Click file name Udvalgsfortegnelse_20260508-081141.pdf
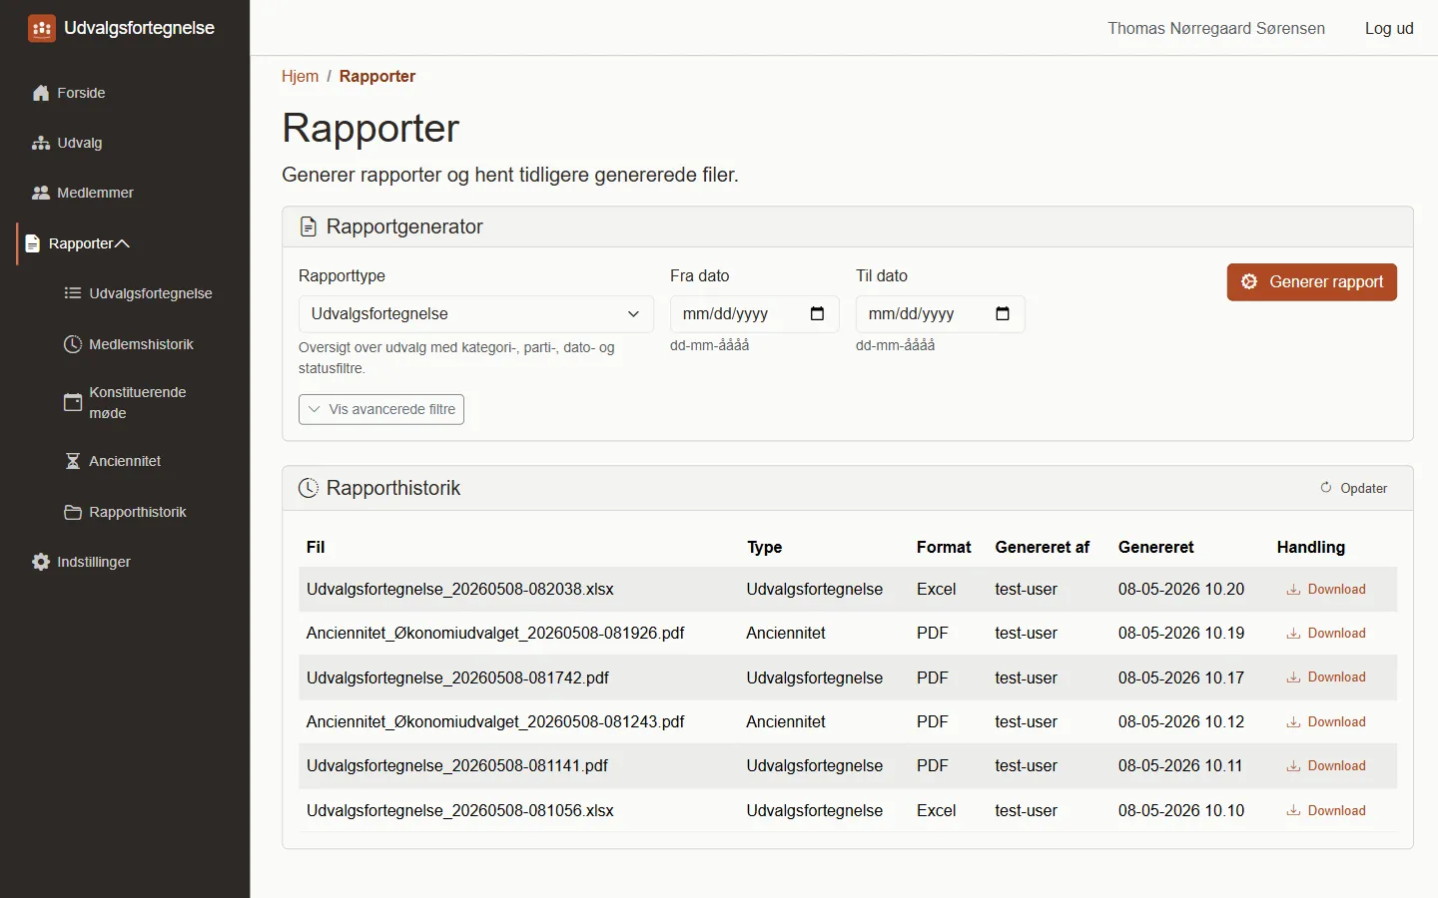 tap(457, 766)
